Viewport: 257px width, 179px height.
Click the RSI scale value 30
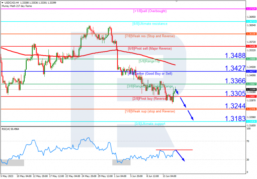pos(248,160)
